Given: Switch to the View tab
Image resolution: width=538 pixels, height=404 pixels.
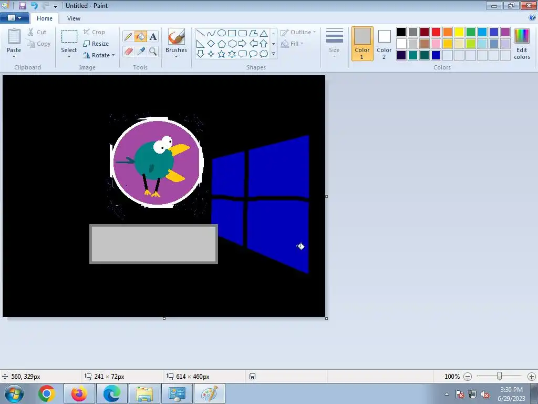Looking at the screenshot, I should pos(74,18).
